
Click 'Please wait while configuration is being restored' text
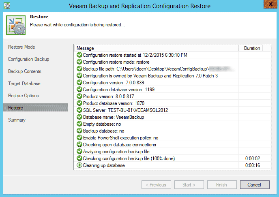[77, 25]
